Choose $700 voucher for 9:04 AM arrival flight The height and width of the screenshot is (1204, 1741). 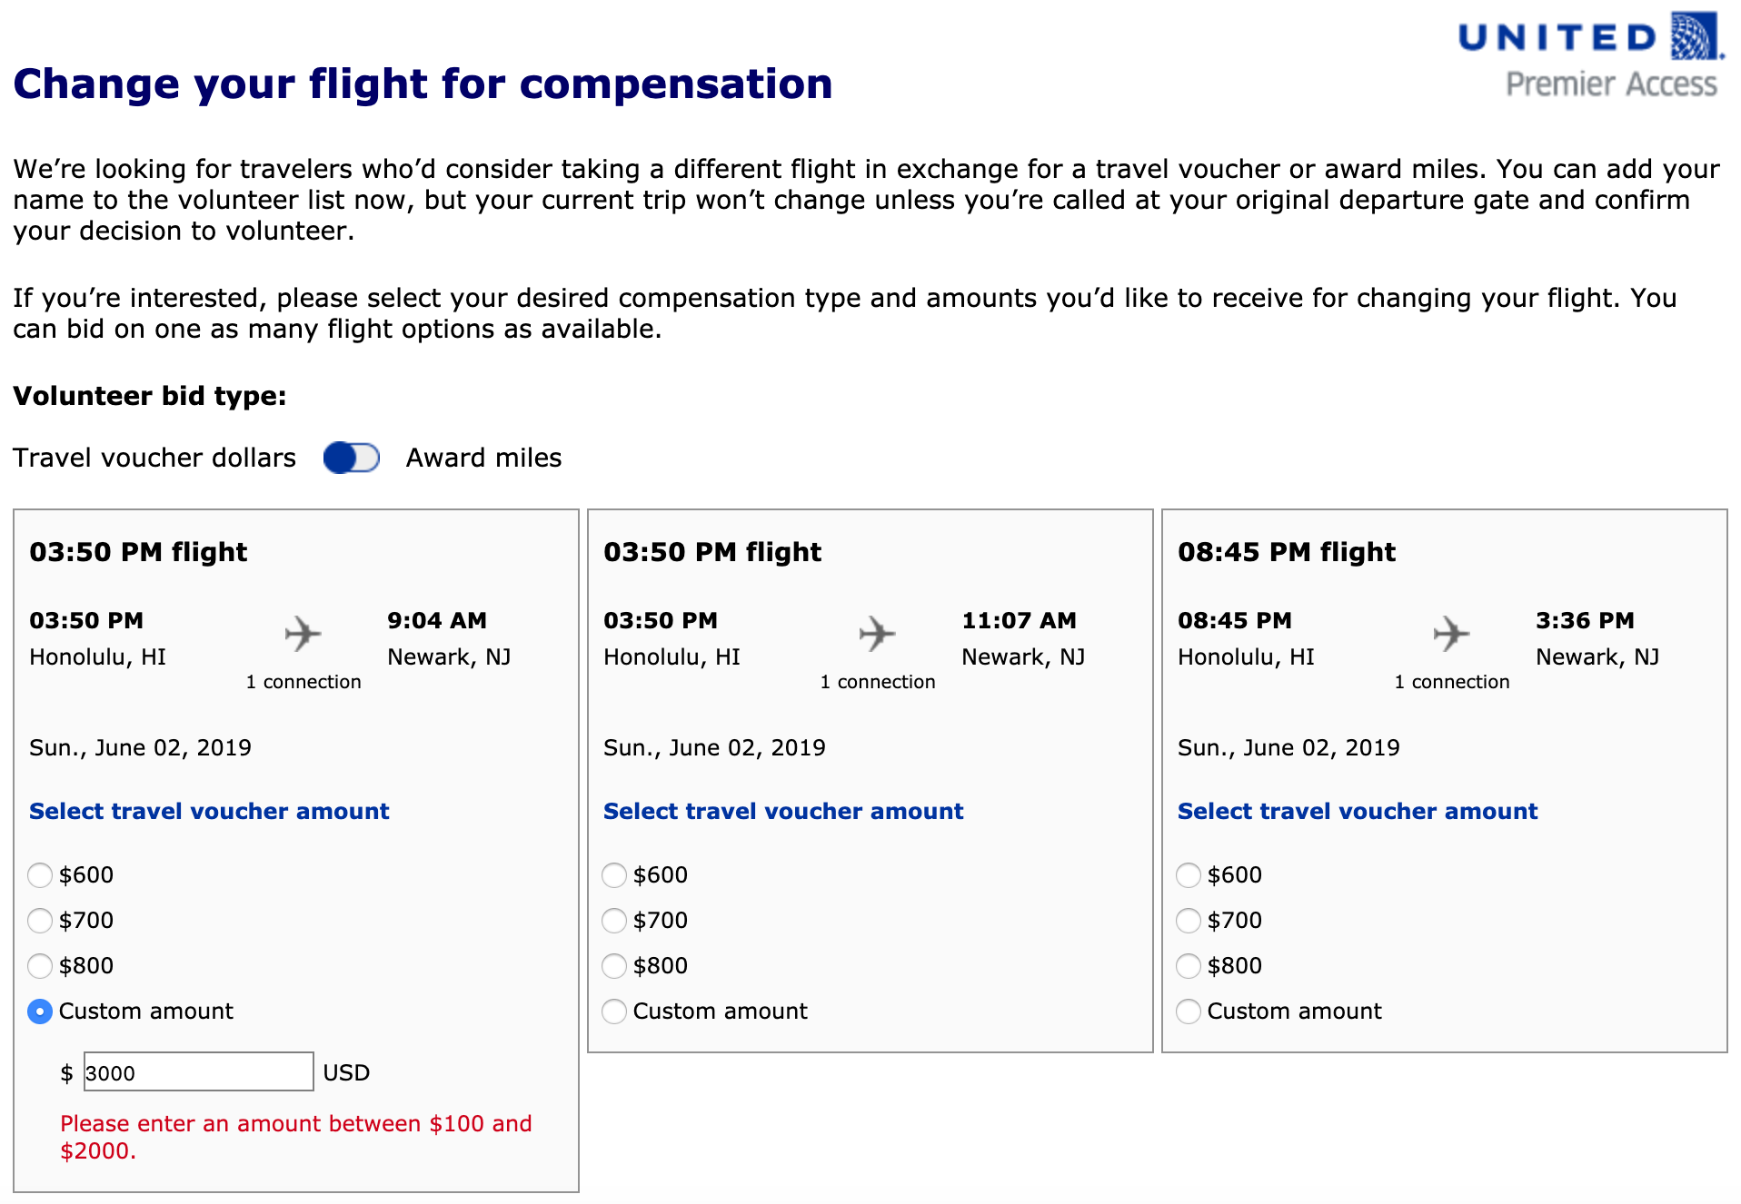tap(40, 921)
